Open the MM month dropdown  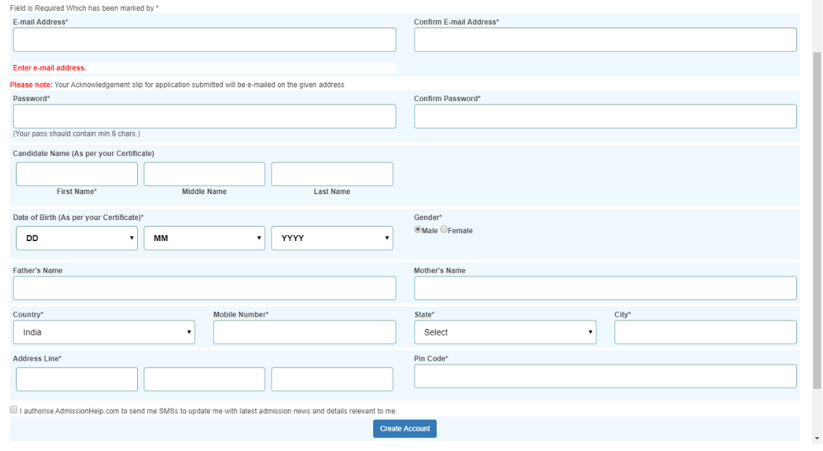tap(204, 238)
